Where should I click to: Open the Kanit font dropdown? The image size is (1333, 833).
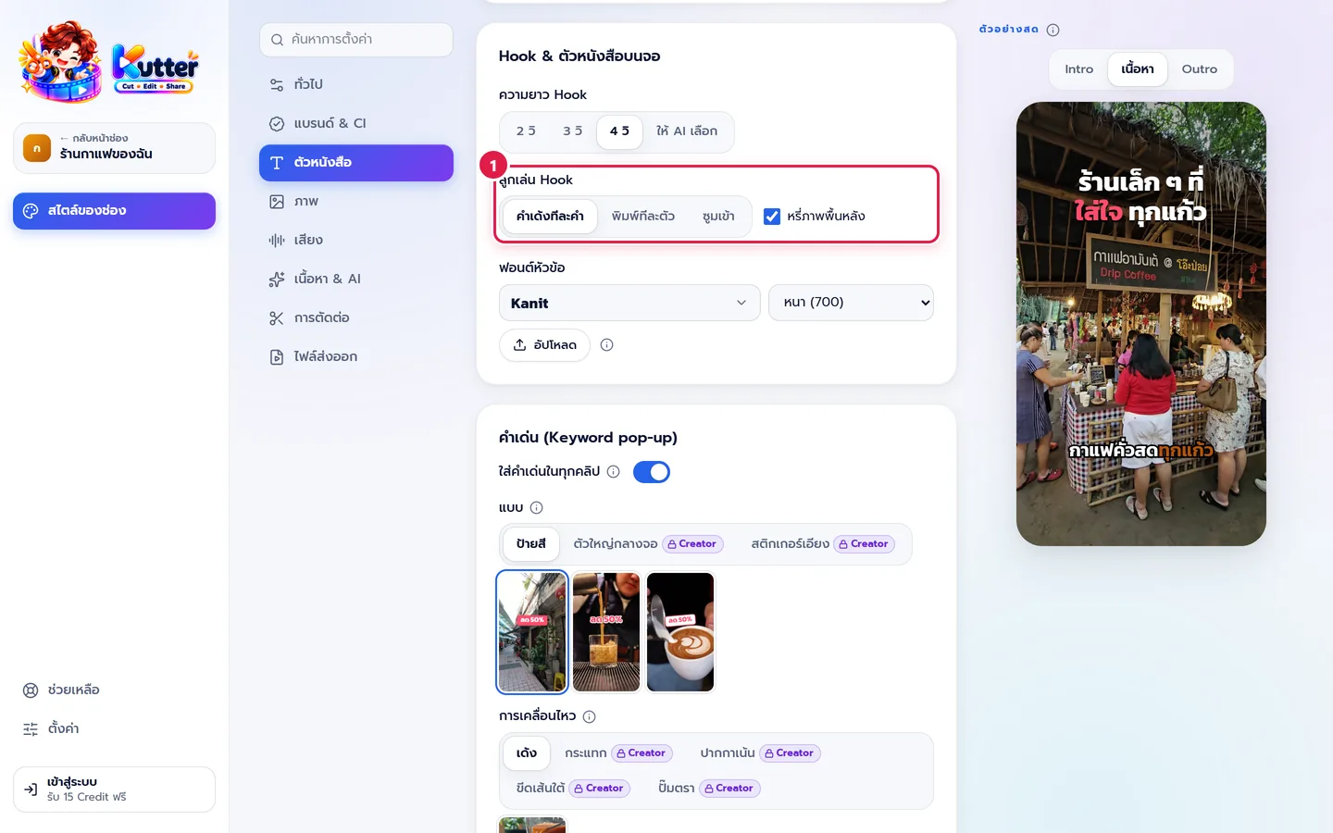pos(629,303)
